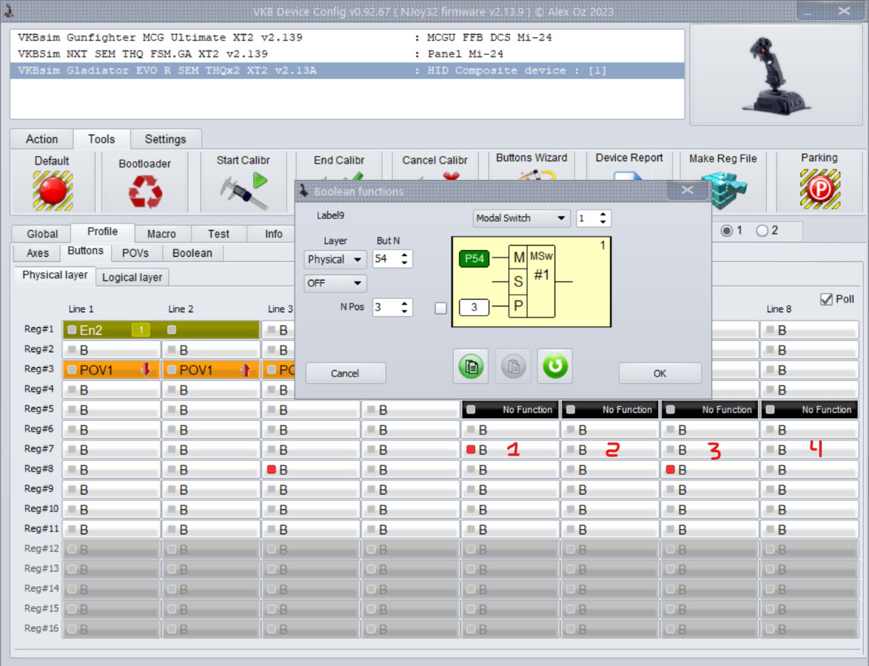Toggle the Poll checkbox
Image resolution: width=869 pixels, height=666 pixels.
(x=827, y=299)
